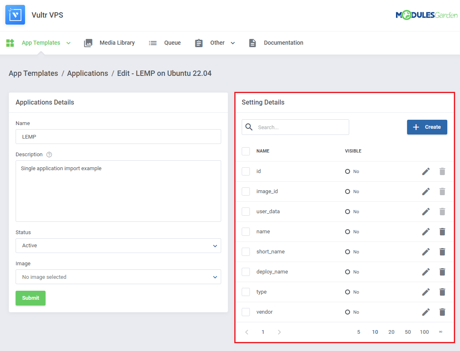460x351 pixels.
Task: Check the deploy_name row checkbox
Action: 246,272
